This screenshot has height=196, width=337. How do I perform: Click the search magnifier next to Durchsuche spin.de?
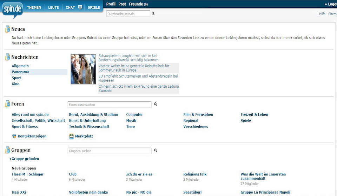153,14
